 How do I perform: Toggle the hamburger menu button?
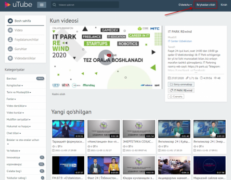41,5
